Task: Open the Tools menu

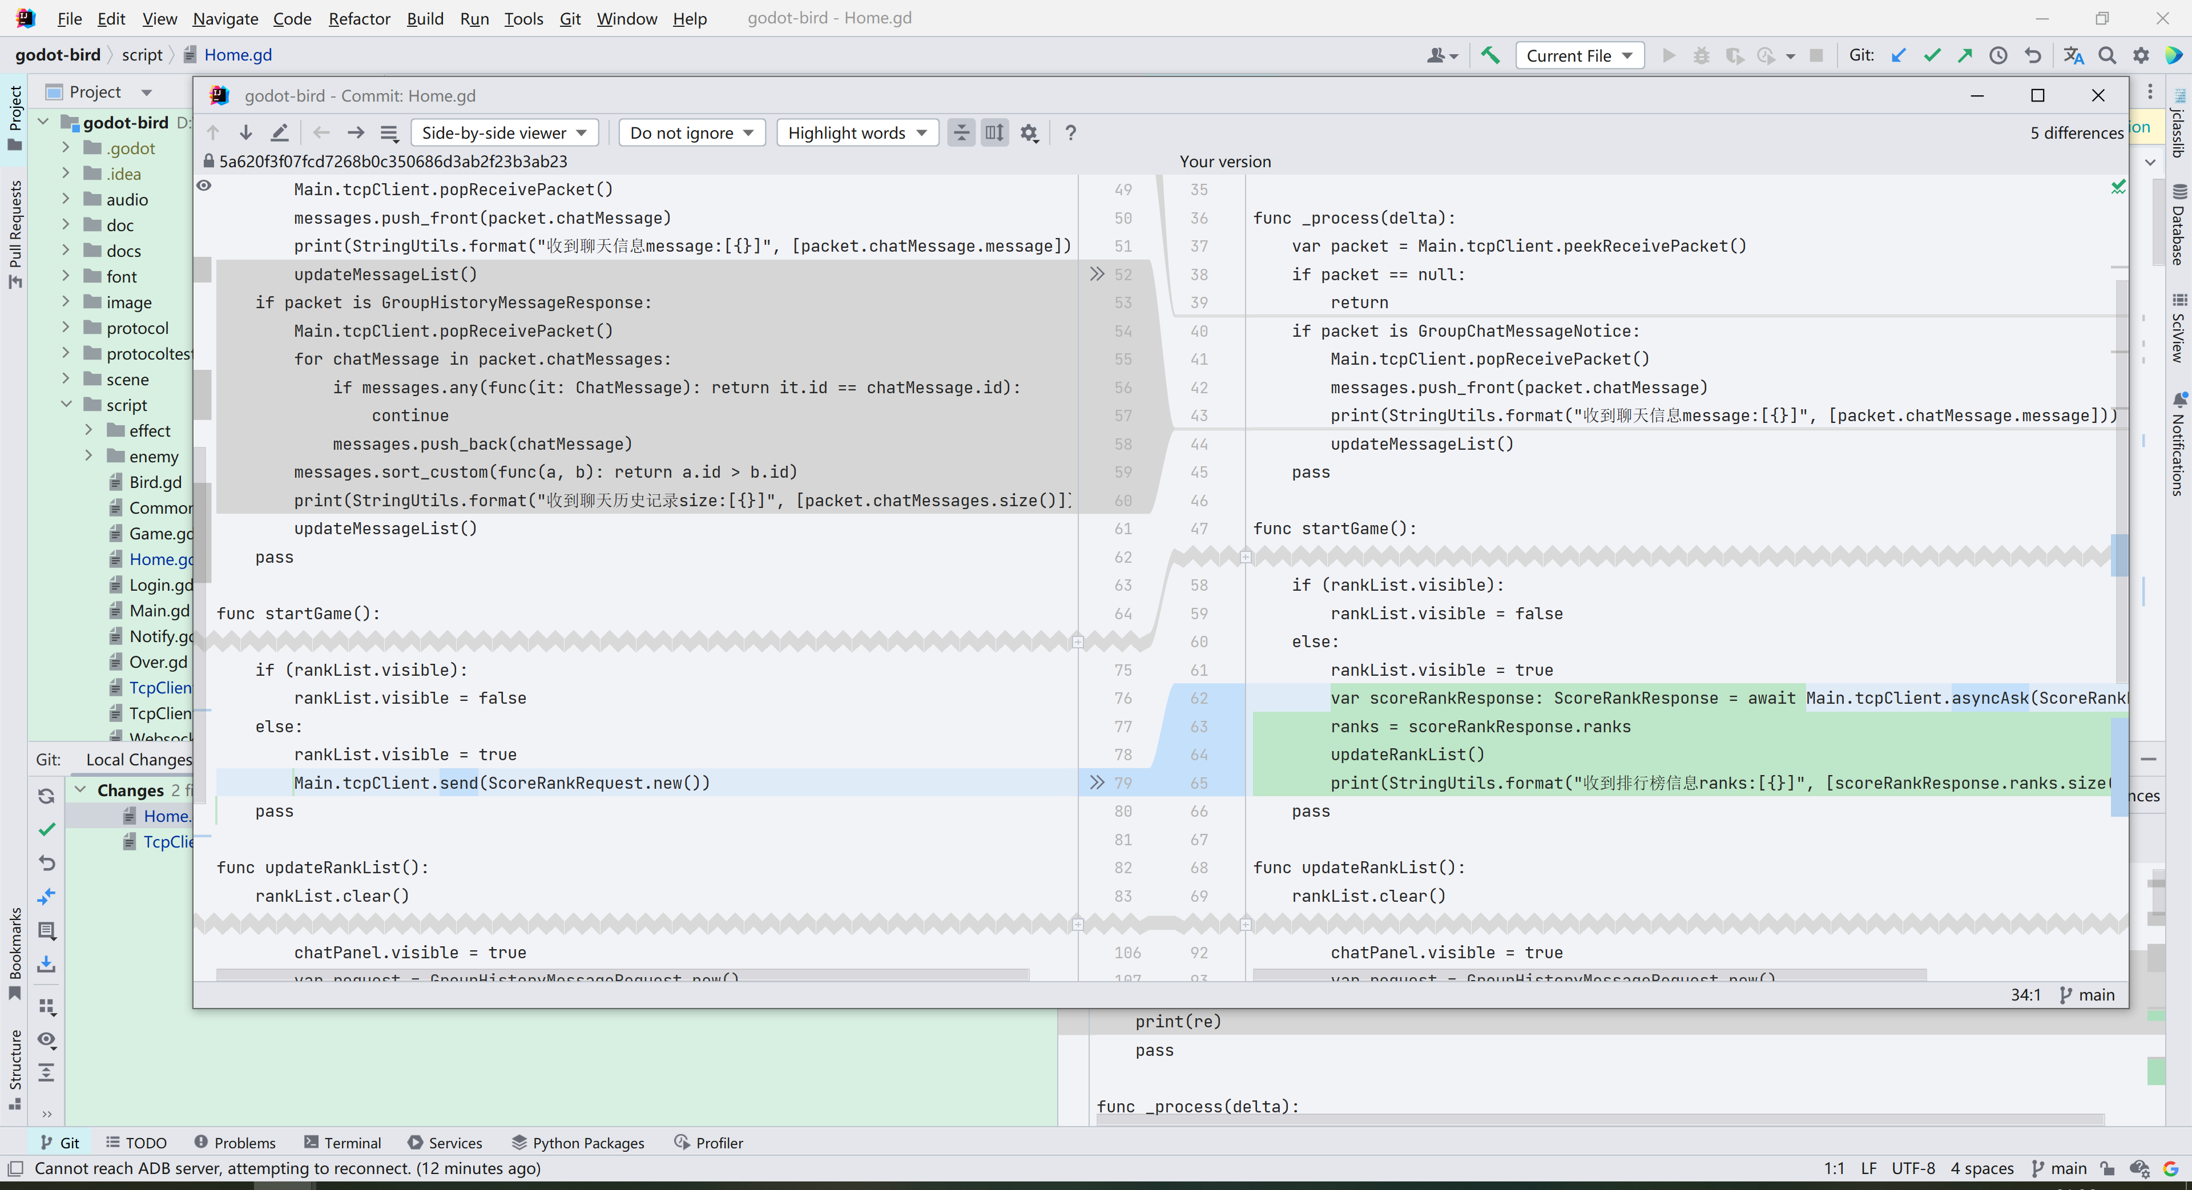Action: [523, 18]
